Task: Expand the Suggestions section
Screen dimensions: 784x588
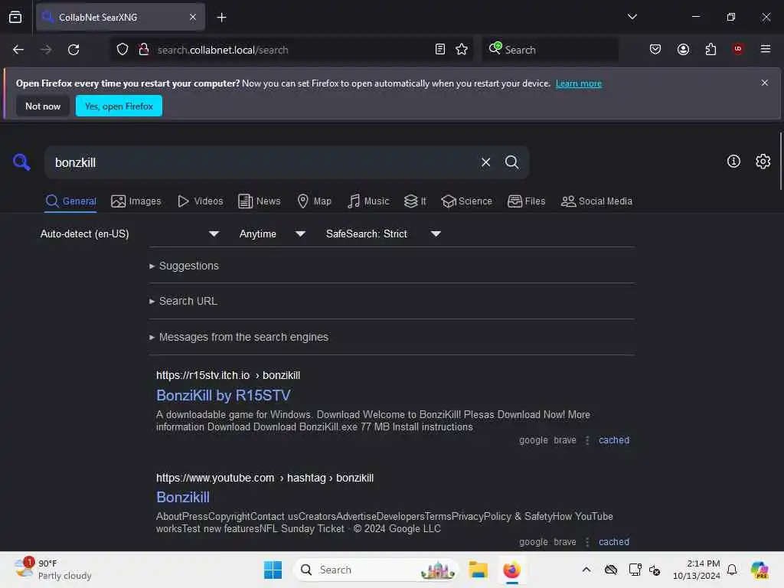Action: point(184,266)
